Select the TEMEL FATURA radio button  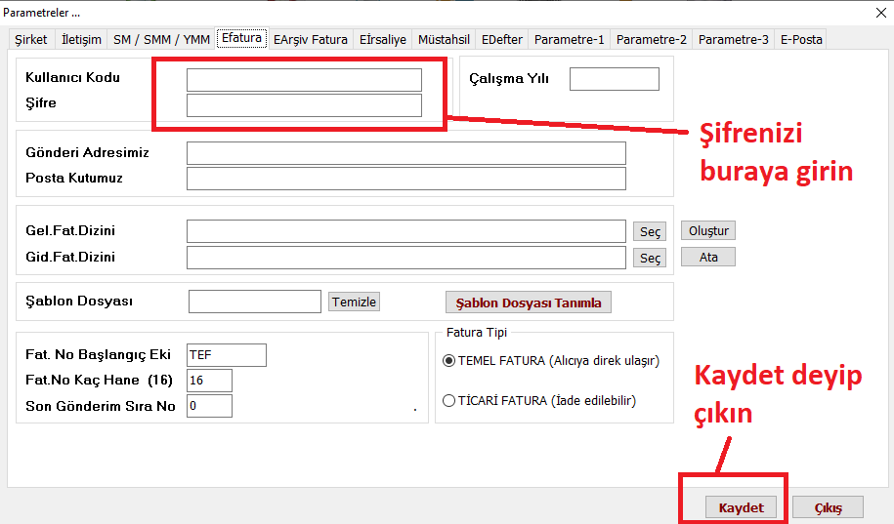[x=449, y=361]
